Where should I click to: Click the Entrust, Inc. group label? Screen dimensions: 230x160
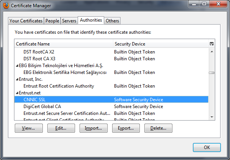[31, 79]
